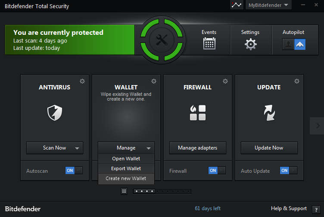Close the Bitdefender window
Image resolution: width=324 pixels, height=217 pixels.
316,5
